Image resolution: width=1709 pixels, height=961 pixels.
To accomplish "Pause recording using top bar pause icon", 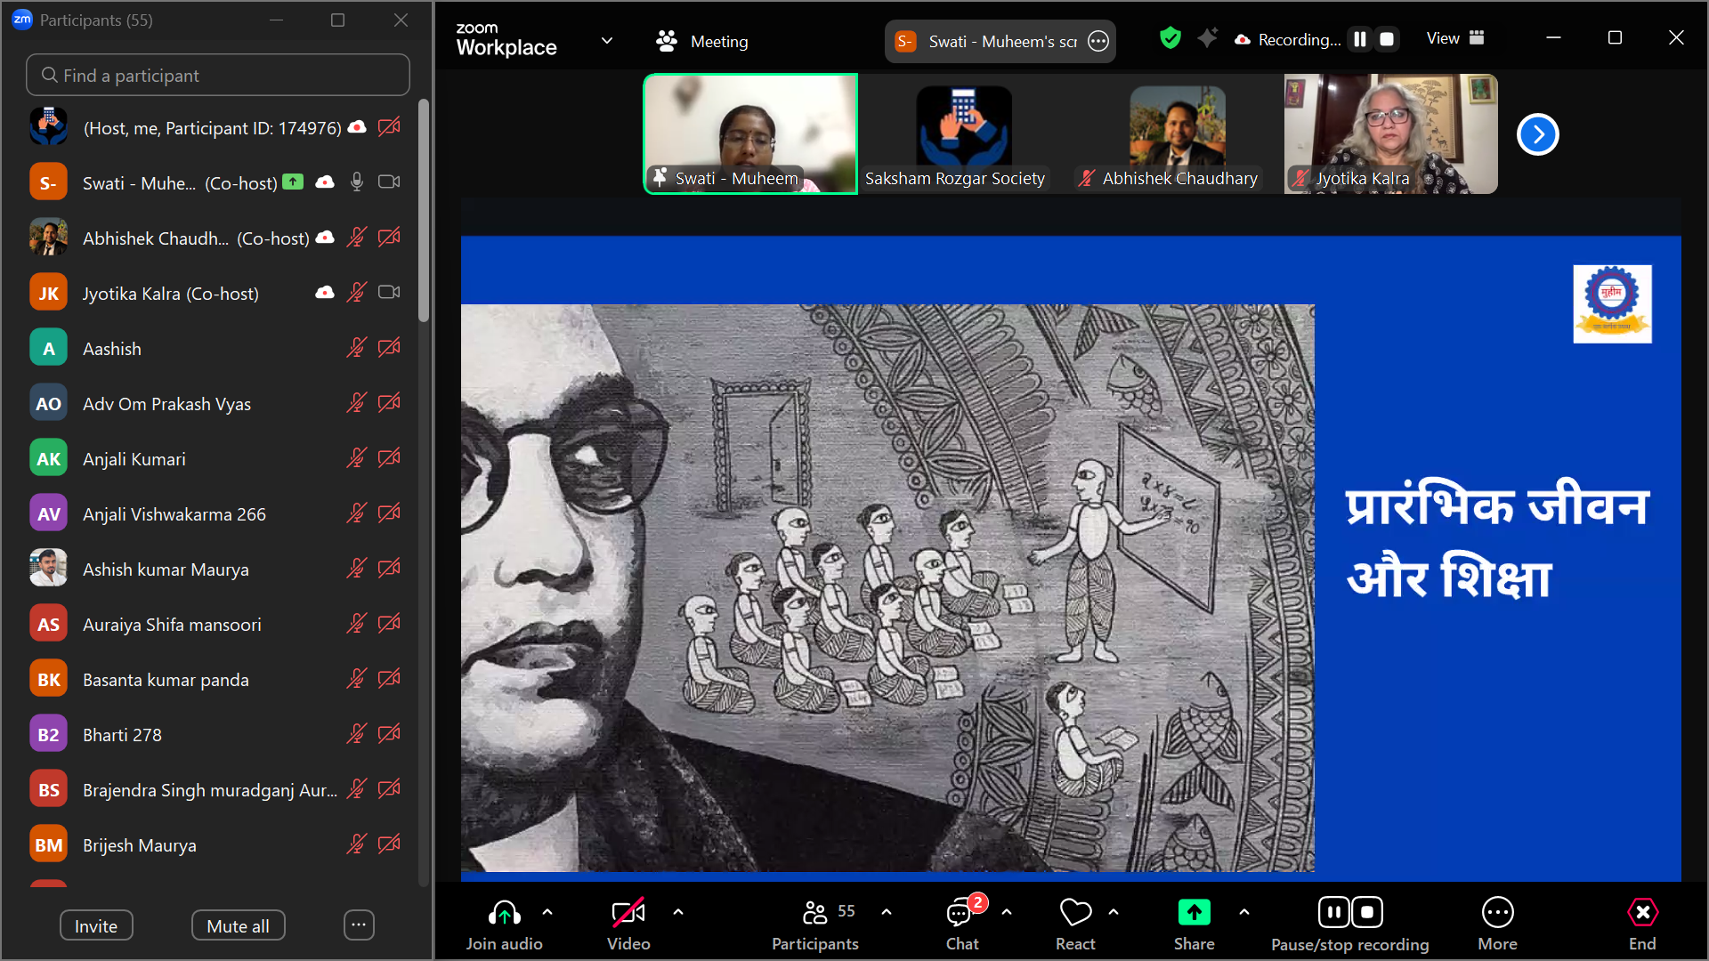I will [x=1360, y=39].
